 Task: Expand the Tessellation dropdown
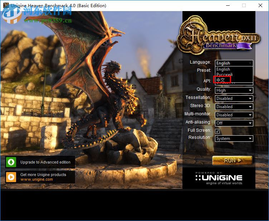click(x=234, y=99)
